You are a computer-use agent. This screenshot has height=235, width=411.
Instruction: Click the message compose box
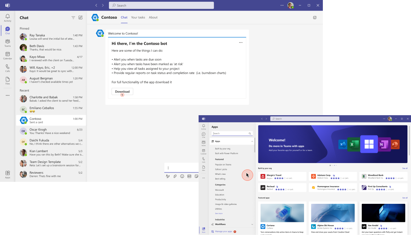click(x=181, y=168)
